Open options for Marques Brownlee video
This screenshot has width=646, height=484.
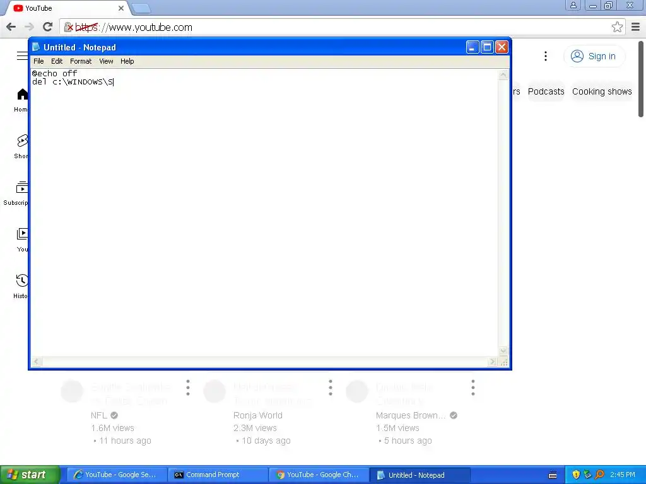(x=473, y=388)
